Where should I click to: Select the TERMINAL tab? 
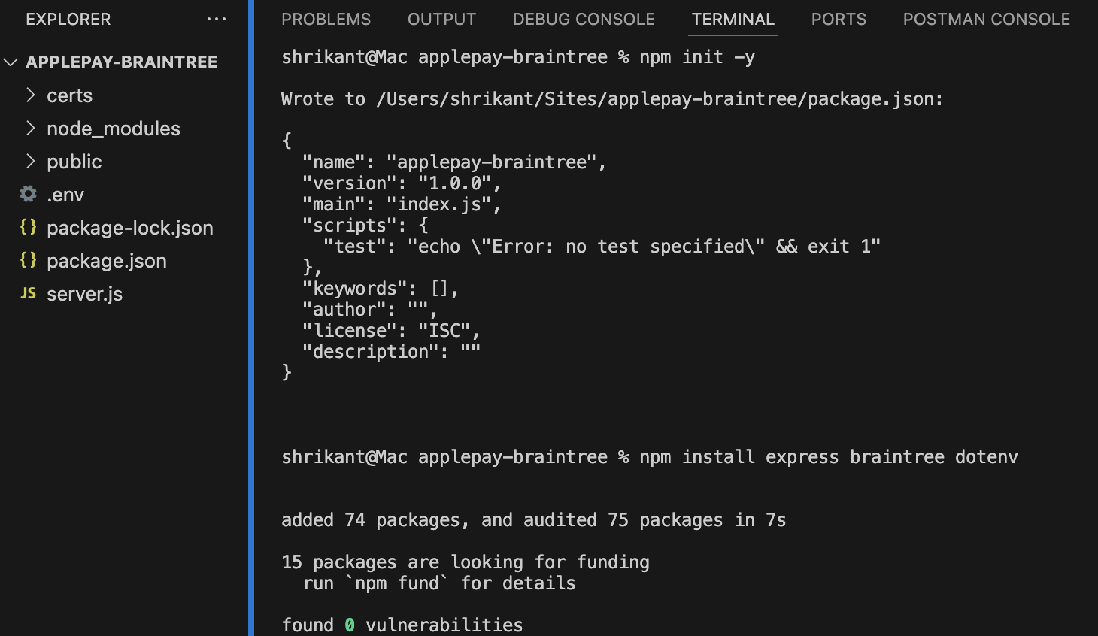tap(733, 20)
